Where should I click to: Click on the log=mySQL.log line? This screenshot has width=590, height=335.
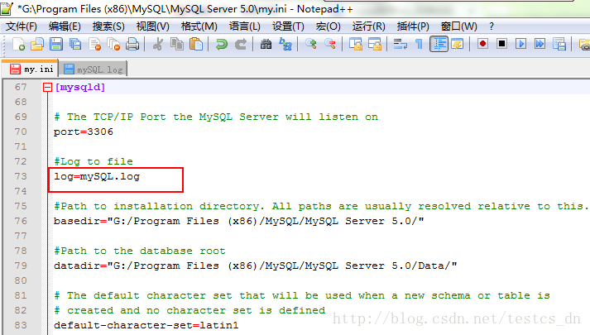[97, 177]
